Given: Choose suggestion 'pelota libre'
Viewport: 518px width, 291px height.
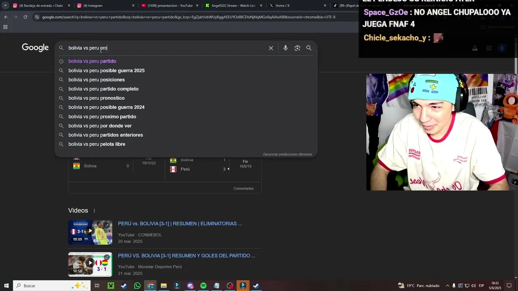Looking at the screenshot, I should click(x=186, y=144).
